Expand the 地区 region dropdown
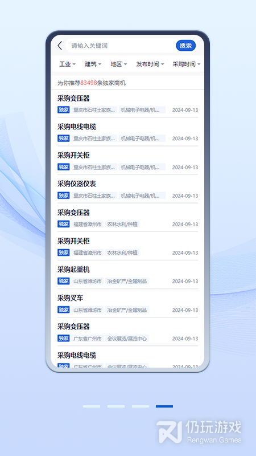The height and width of the screenshot is (456, 256). 119,64
